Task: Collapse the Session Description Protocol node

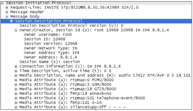Action: tap(11, 21)
